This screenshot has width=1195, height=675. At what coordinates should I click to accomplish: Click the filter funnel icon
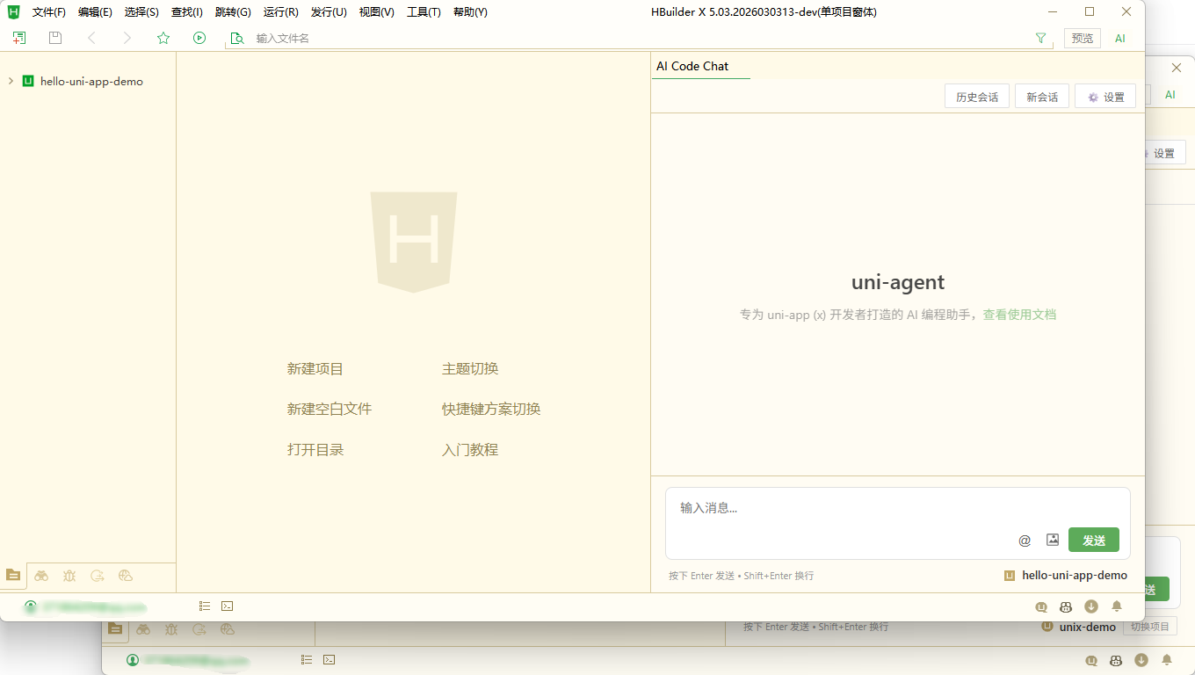[x=1041, y=38]
